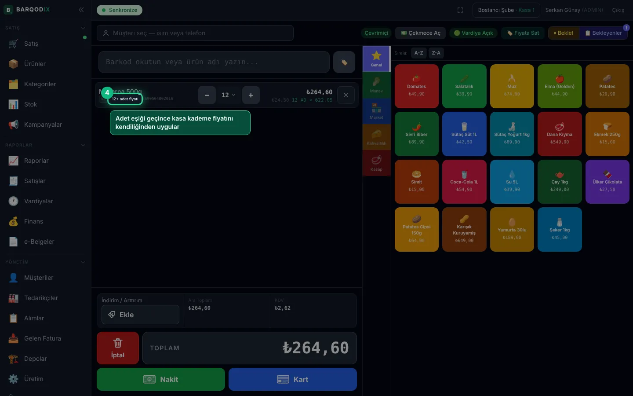Image resolution: width=633 pixels, height=396 pixels.
Task: Open e-Belgeler in the sidebar
Action: click(x=46, y=242)
